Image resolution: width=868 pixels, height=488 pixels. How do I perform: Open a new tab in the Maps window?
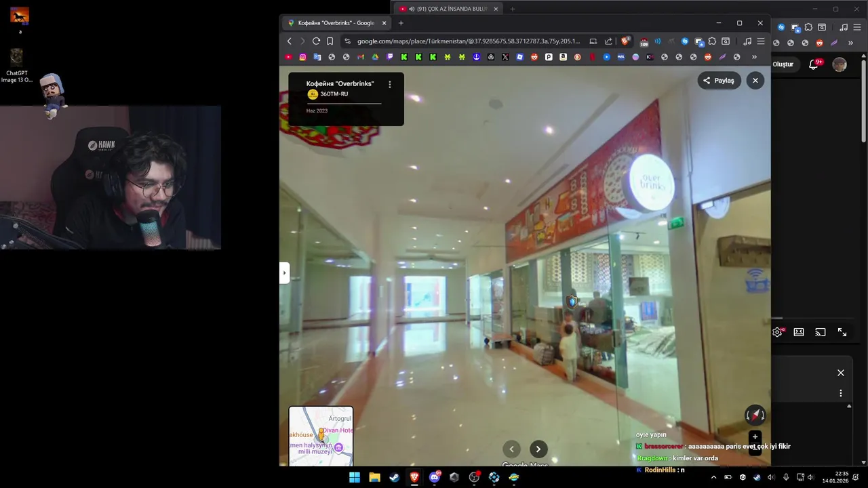point(401,23)
